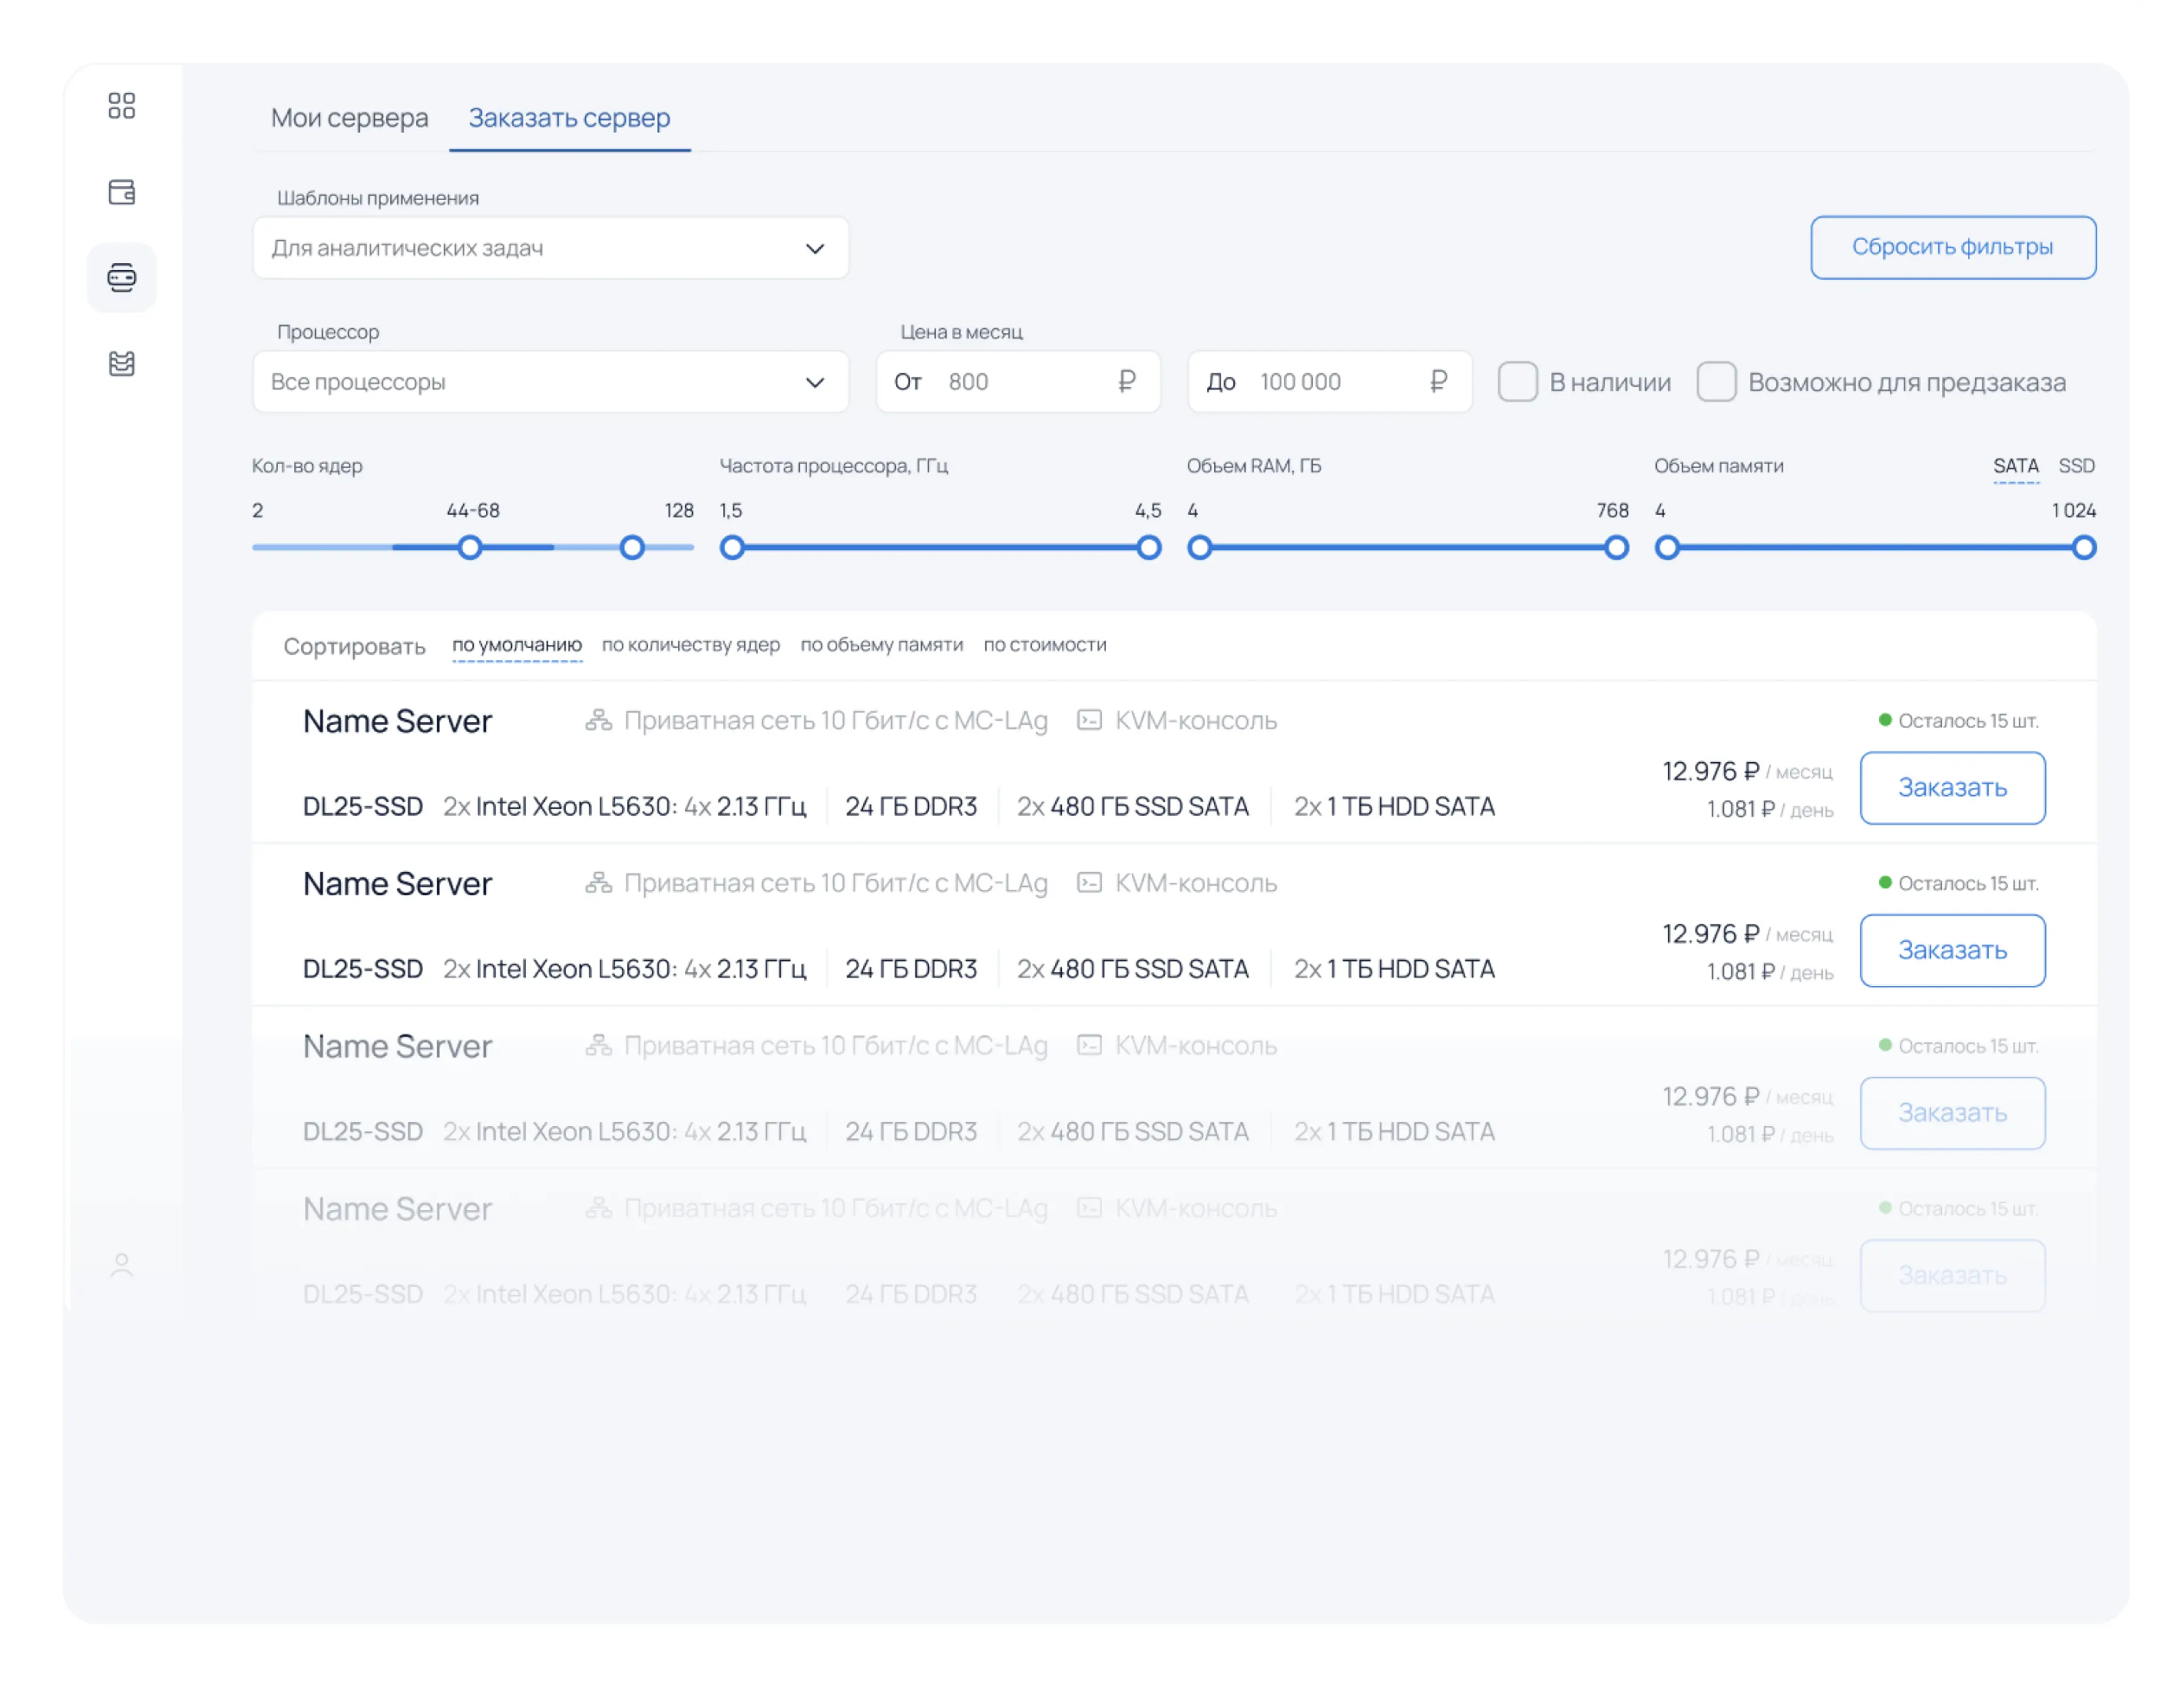Check "Возможно для предзаказа" checkbox
The height and width of the screenshot is (1686, 2184).
click(1716, 382)
